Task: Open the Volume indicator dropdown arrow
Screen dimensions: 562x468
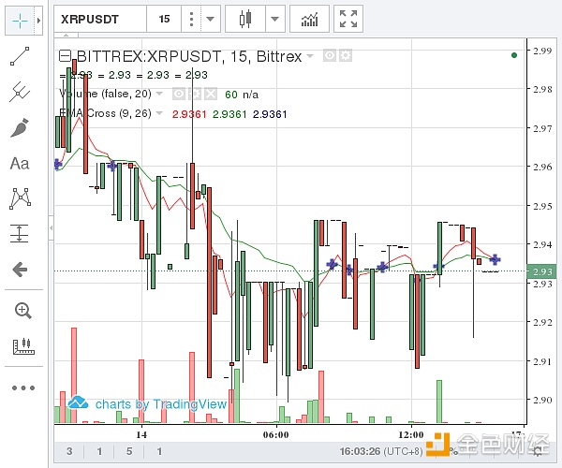Action: tap(159, 94)
